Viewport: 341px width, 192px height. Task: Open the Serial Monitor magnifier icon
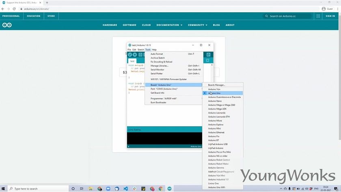tap(208, 54)
